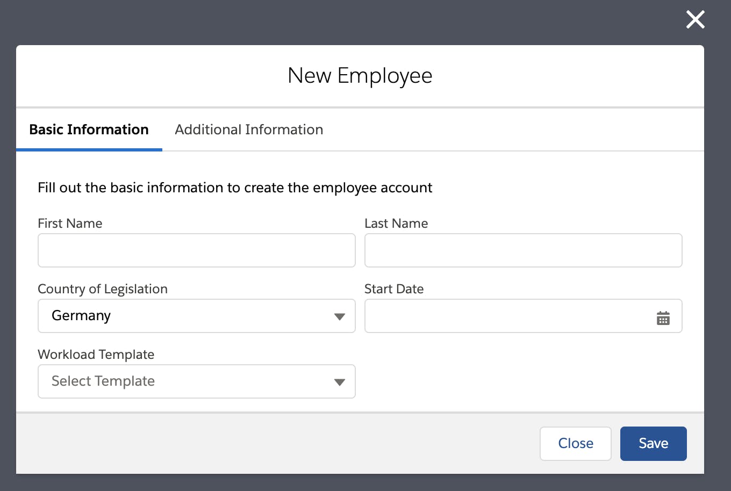
Task: Expand the Country of Legislation dropdown
Action: click(197, 316)
